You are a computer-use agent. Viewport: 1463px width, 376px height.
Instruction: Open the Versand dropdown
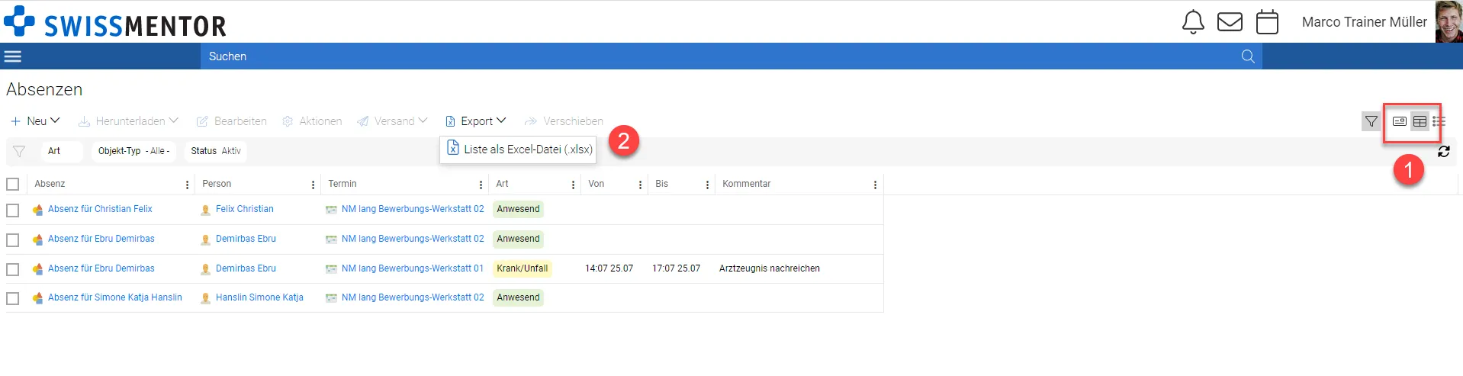[392, 121]
